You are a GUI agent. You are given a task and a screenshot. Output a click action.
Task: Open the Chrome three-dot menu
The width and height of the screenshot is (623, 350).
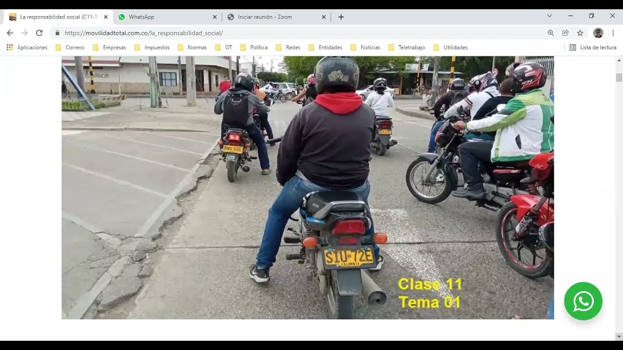tap(613, 33)
